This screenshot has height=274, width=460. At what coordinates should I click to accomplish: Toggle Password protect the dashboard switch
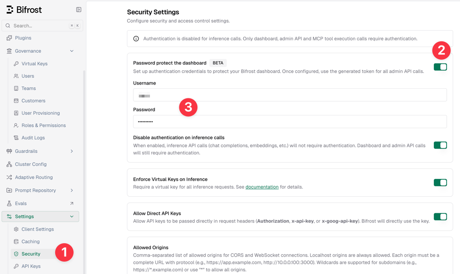click(440, 67)
